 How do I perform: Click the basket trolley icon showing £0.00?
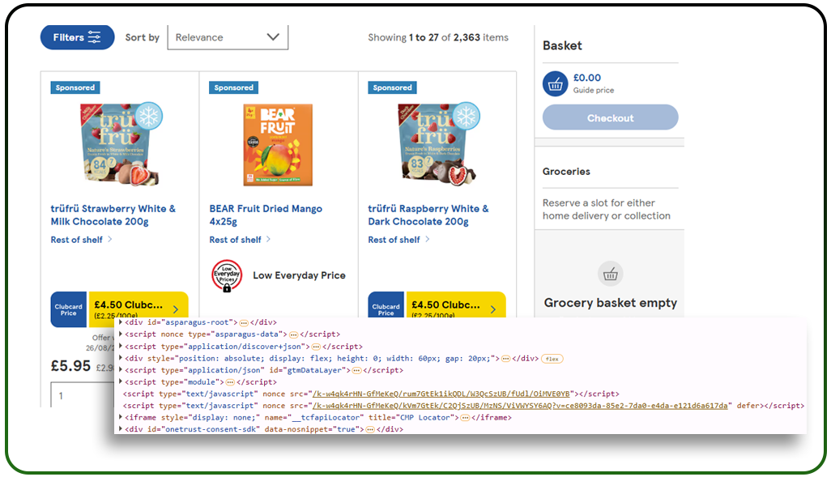[x=555, y=83]
